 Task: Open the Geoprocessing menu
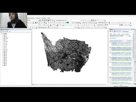pyautogui.click(x=31, y=18)
